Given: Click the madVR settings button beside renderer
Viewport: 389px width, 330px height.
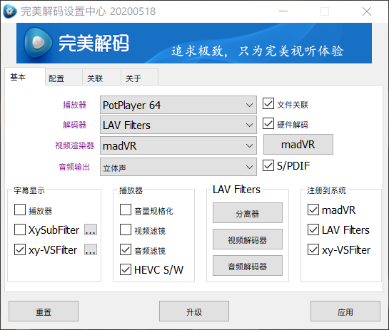Looking at the screenshot, I should 298,145.
